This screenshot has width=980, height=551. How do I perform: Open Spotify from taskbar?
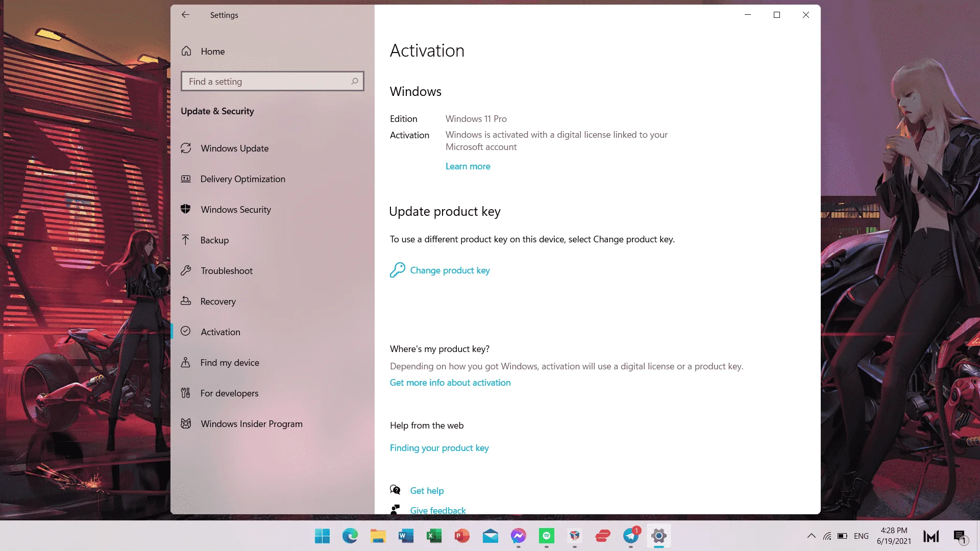[x=547, y=536]
